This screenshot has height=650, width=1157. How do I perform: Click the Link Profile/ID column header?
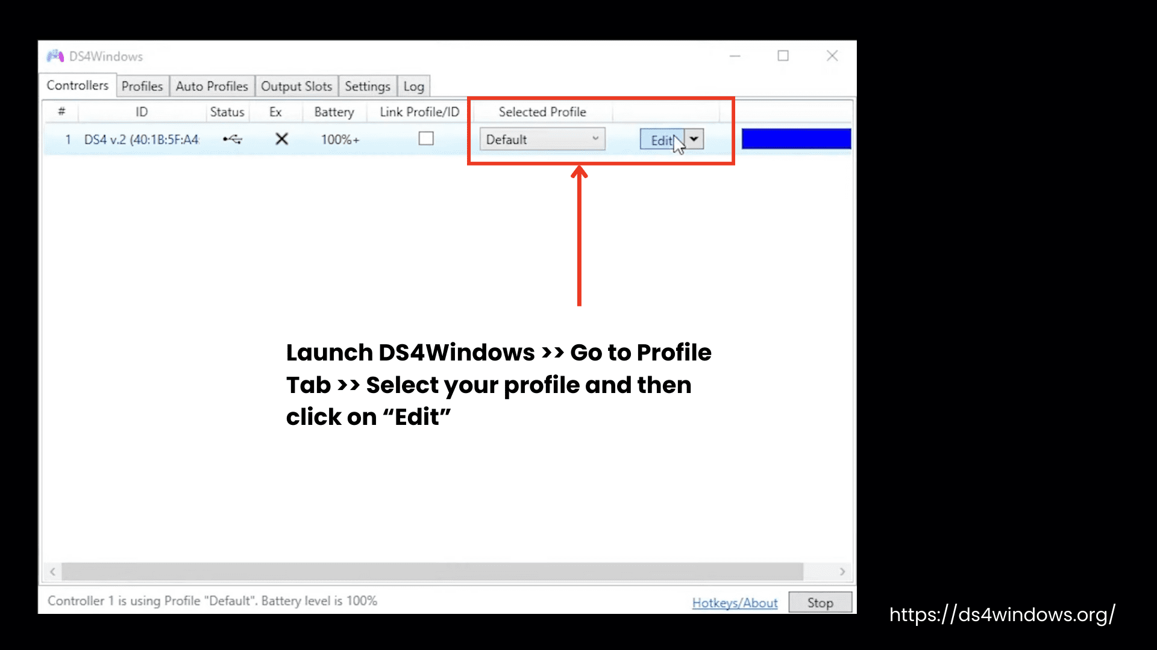pyautogui.click(x=419, y=112)
